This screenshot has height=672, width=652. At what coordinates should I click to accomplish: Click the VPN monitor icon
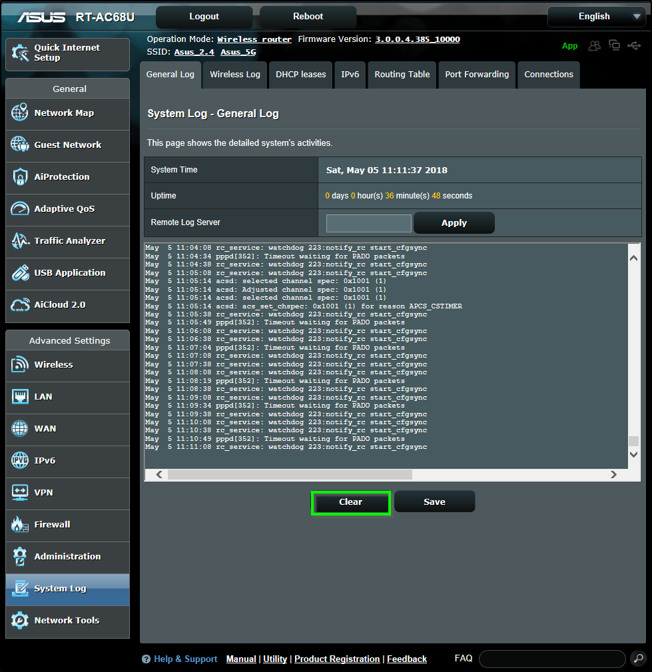[20, 492]
